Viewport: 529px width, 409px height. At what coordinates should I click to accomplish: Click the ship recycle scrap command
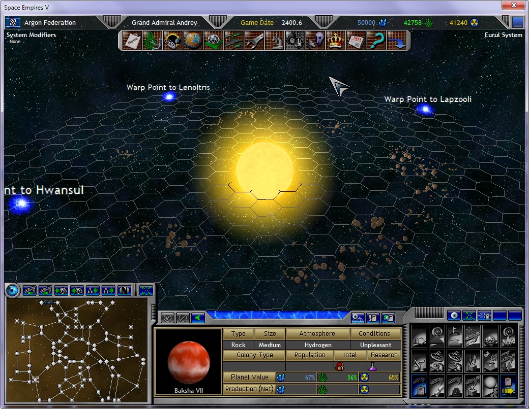455,386
